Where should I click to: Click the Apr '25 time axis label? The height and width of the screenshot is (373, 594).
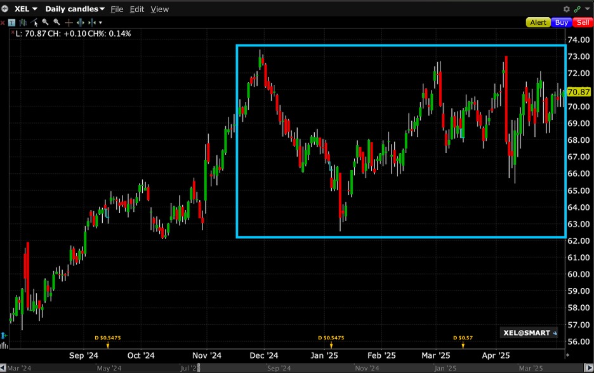[x=496, y=356]
